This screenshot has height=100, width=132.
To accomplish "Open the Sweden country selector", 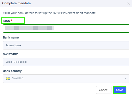I will [66, 79].
